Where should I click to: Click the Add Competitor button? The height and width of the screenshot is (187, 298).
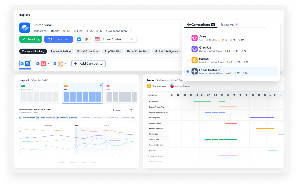(x=88, y=63)
